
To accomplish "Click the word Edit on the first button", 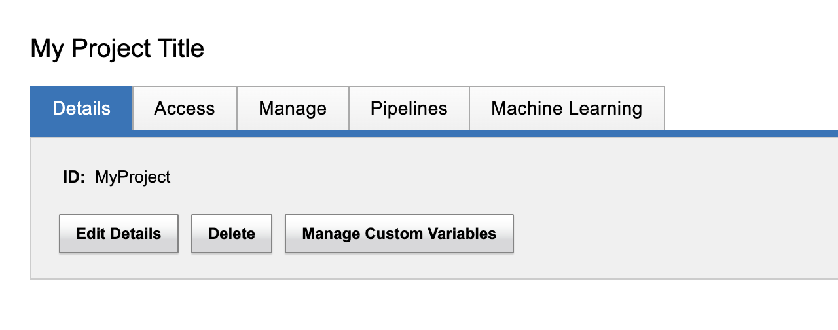I will [x=89, y=234].
